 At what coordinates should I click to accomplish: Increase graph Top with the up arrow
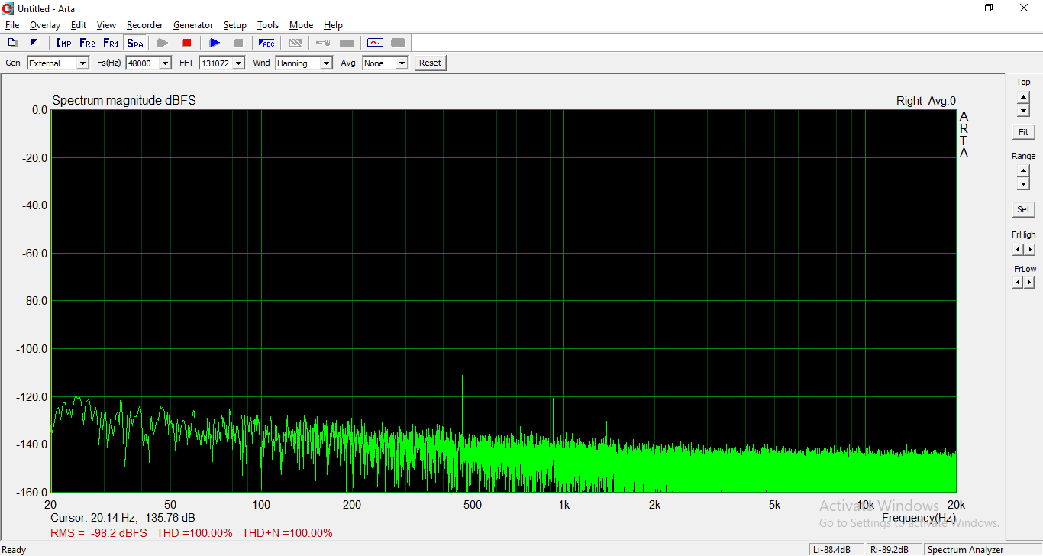click(1023, 97)
